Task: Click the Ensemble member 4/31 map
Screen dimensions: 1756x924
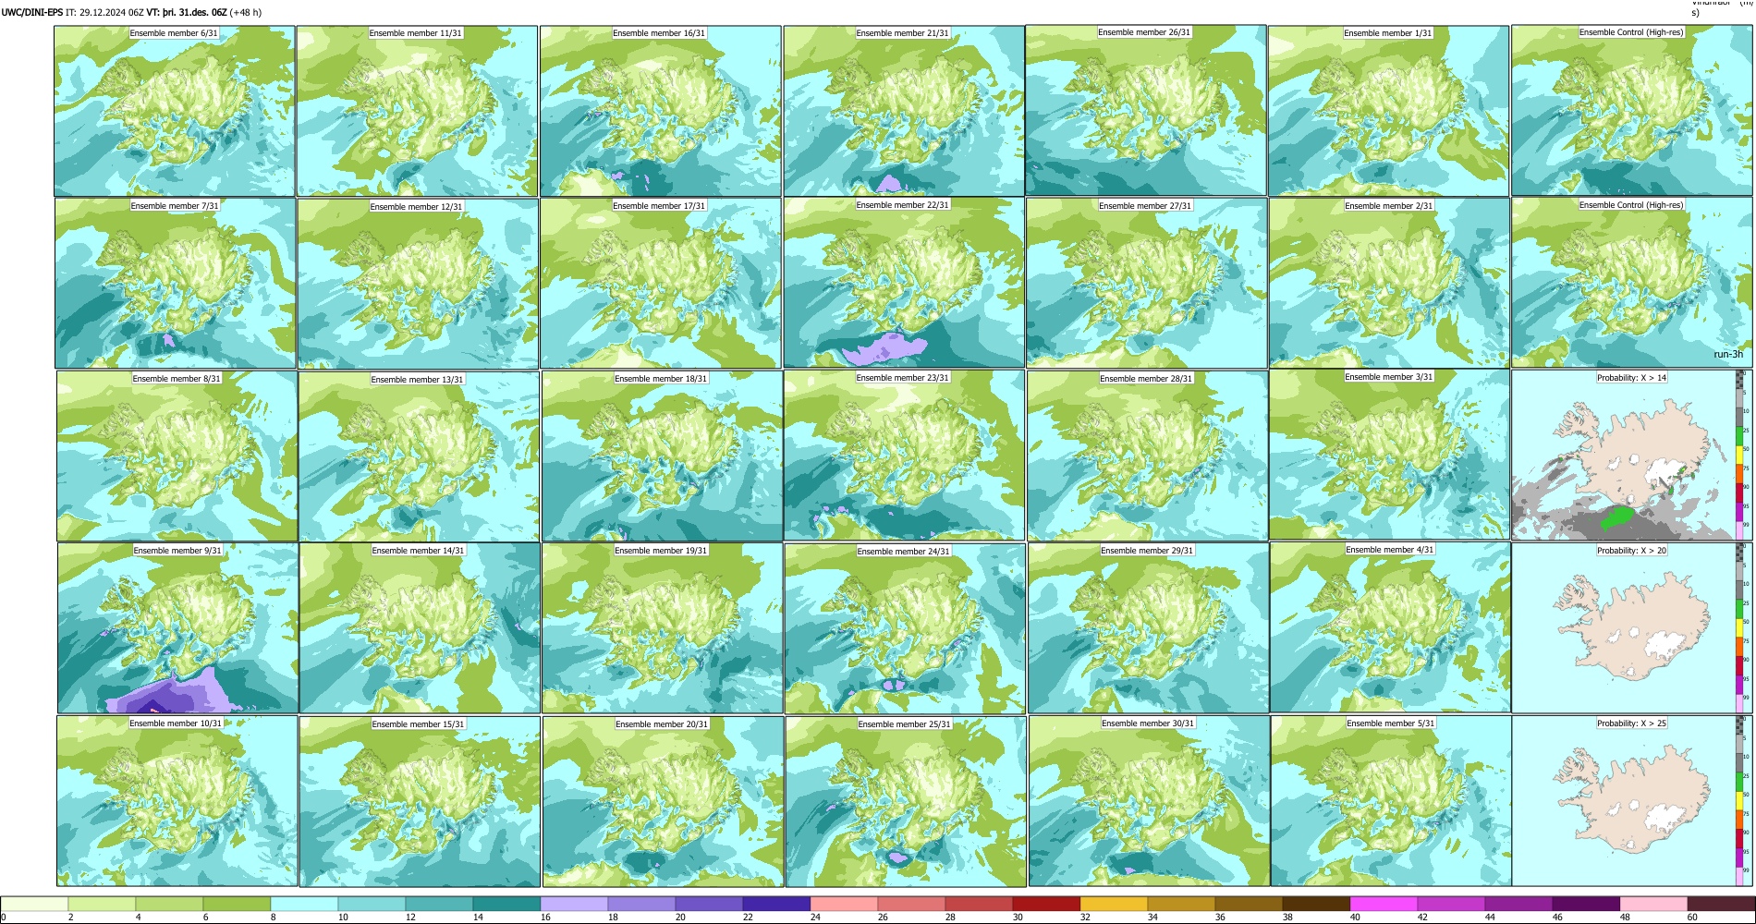Action: click(x=1390, y=627)
